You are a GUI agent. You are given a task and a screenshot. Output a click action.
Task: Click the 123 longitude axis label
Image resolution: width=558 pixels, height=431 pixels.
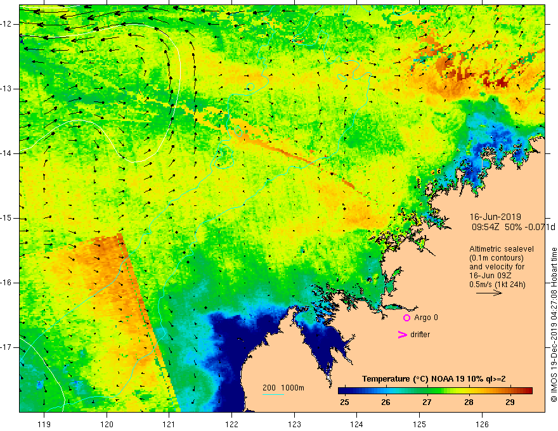tap(294, 425)
